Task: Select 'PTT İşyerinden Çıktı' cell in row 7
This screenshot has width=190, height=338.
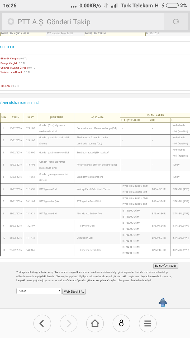Action: pyautogui.click(x=49, y=201)
